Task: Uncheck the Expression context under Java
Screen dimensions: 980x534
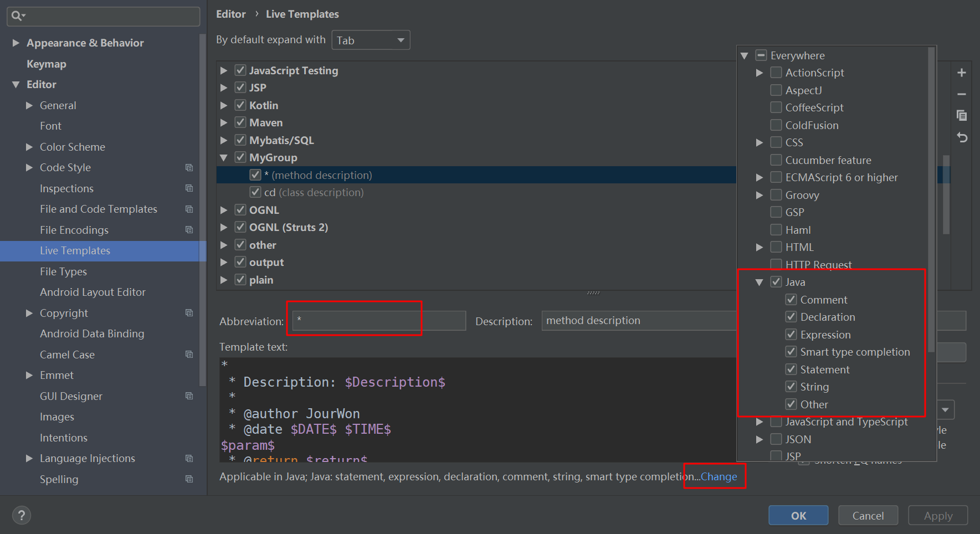Action: tap(791, 335)
